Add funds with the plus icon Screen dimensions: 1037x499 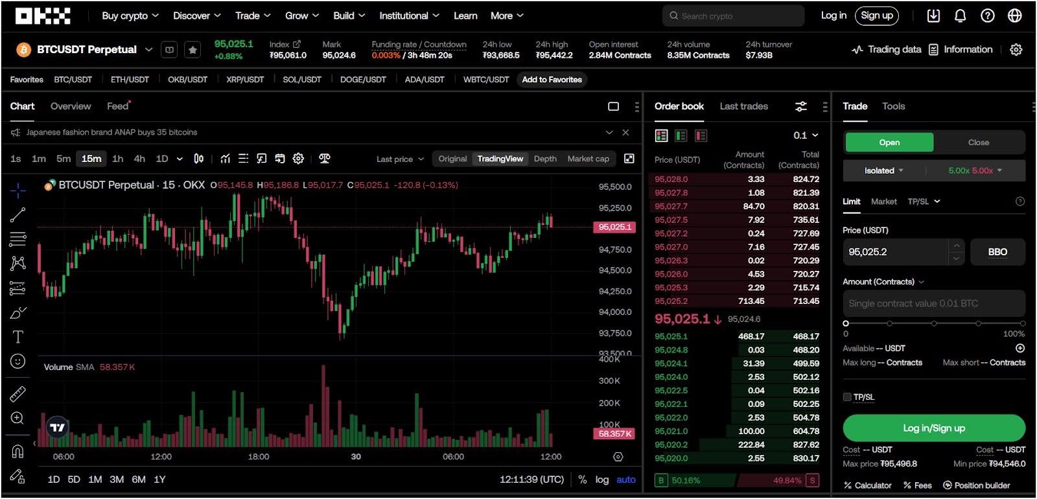point(1020,349)
